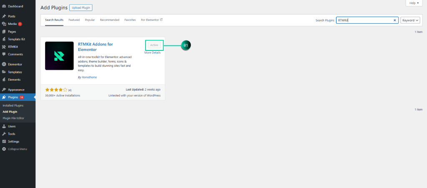Viewport: 427px width, 188px height.
Task: Click the Plugins plug icon
Action: pyautogui.click(x=4, y=97)
